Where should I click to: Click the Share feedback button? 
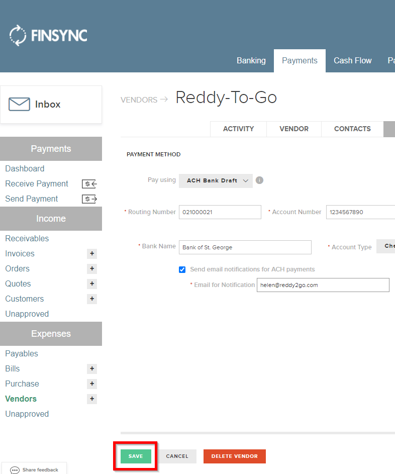[34, 469]
